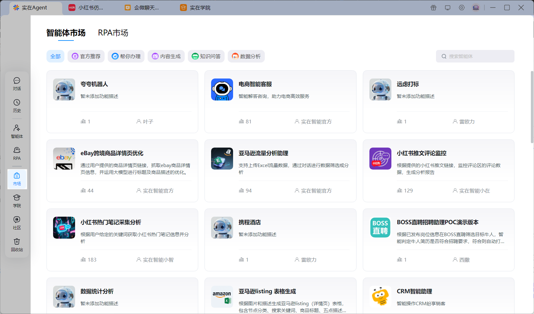Click the gift icon in title bar

433,8
